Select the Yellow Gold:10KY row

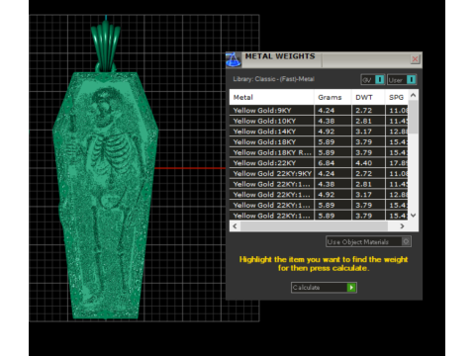point(319,121)
